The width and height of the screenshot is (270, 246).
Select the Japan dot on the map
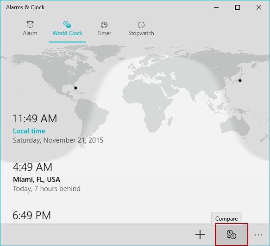(240, 80)
